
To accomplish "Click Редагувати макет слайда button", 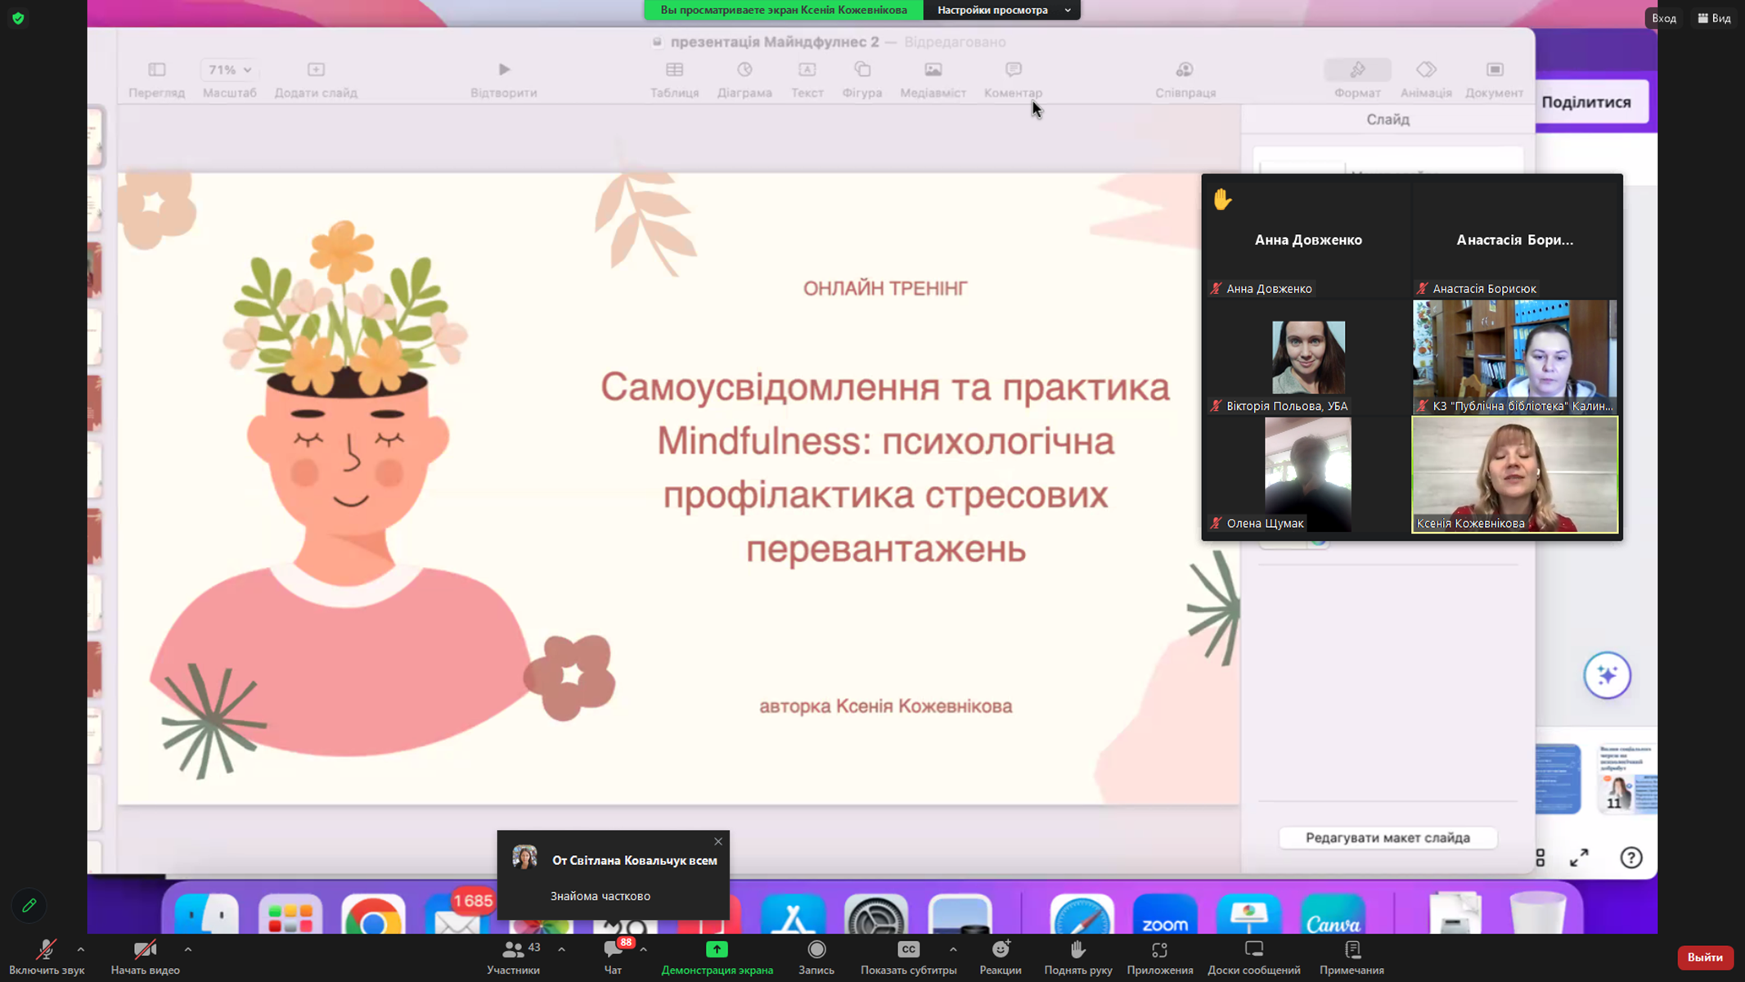I will 1387,838.
